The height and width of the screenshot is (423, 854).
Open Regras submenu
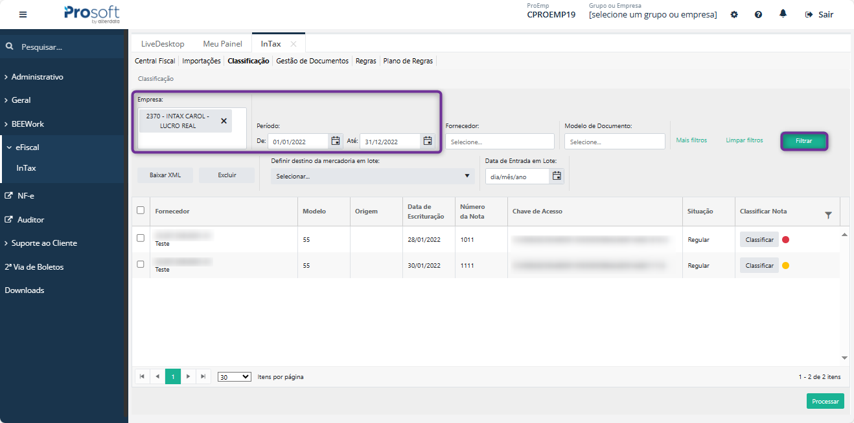[366, 61]
